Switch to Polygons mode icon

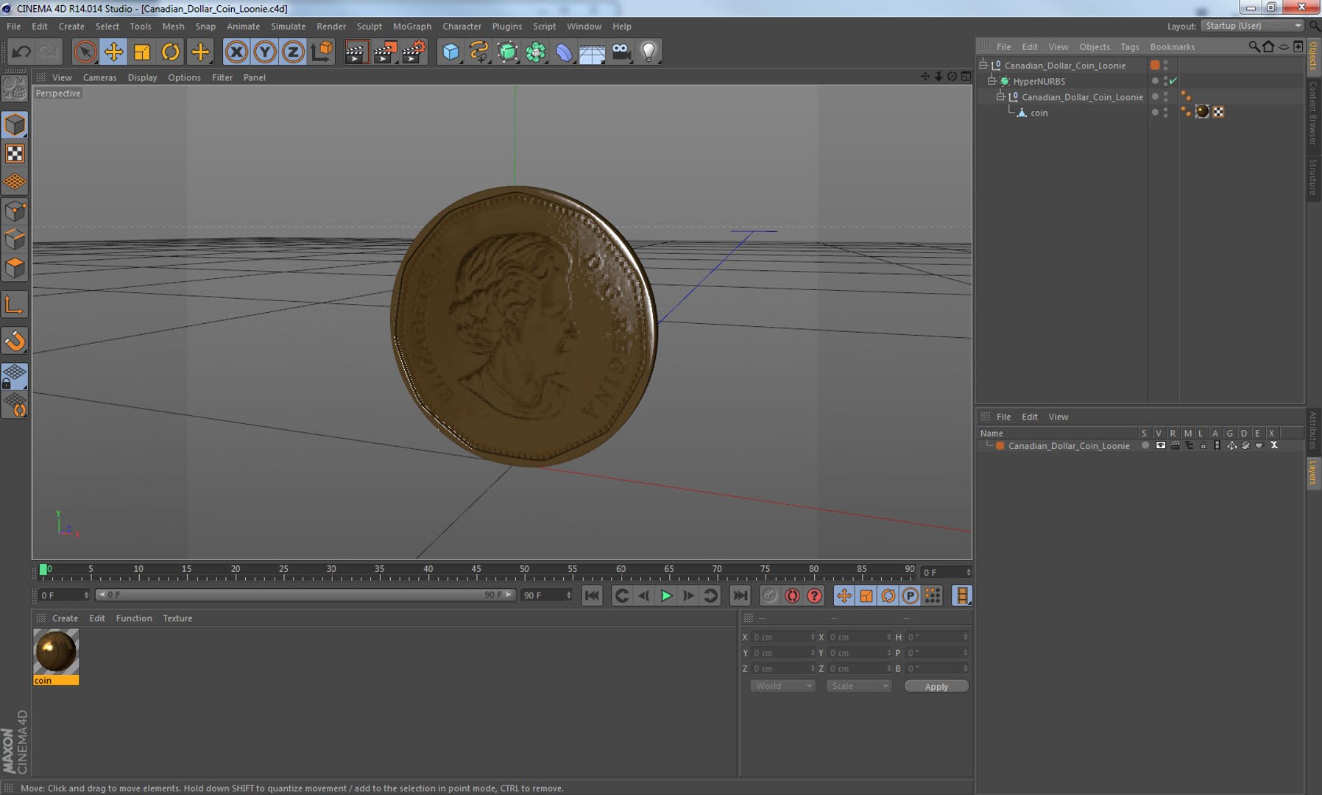pyautogui.click(x=15, y=268)
